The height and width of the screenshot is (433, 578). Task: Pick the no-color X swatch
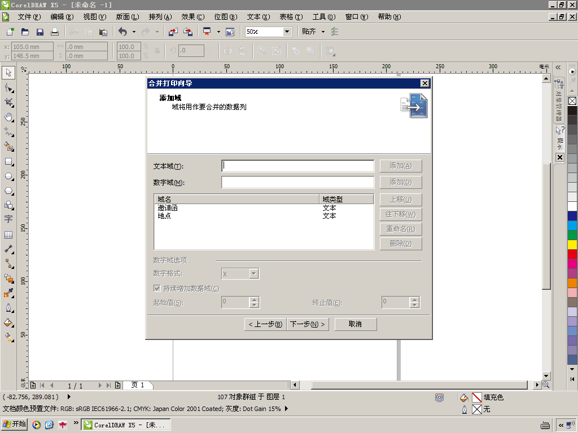(x=572, y=101)
